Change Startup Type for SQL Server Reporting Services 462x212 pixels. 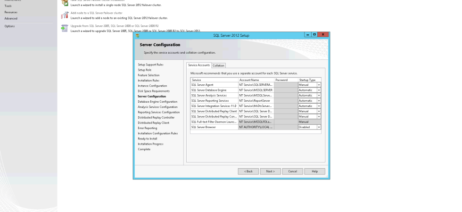coord(319,101)
